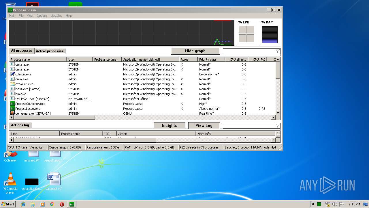Open the Help menu
369x208 pixels.
(69, 16)
